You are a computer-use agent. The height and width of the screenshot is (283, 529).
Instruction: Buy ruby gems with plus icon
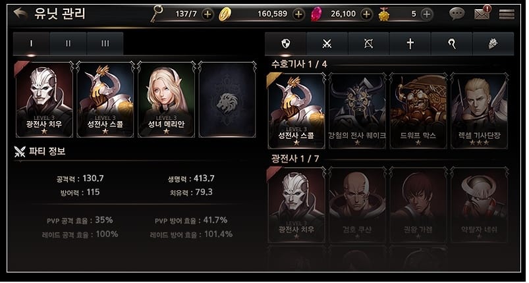[x=366, y=14]
